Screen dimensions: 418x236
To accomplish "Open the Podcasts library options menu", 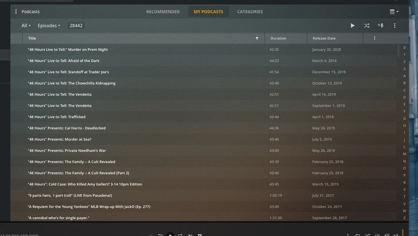I will click(16, 12).
